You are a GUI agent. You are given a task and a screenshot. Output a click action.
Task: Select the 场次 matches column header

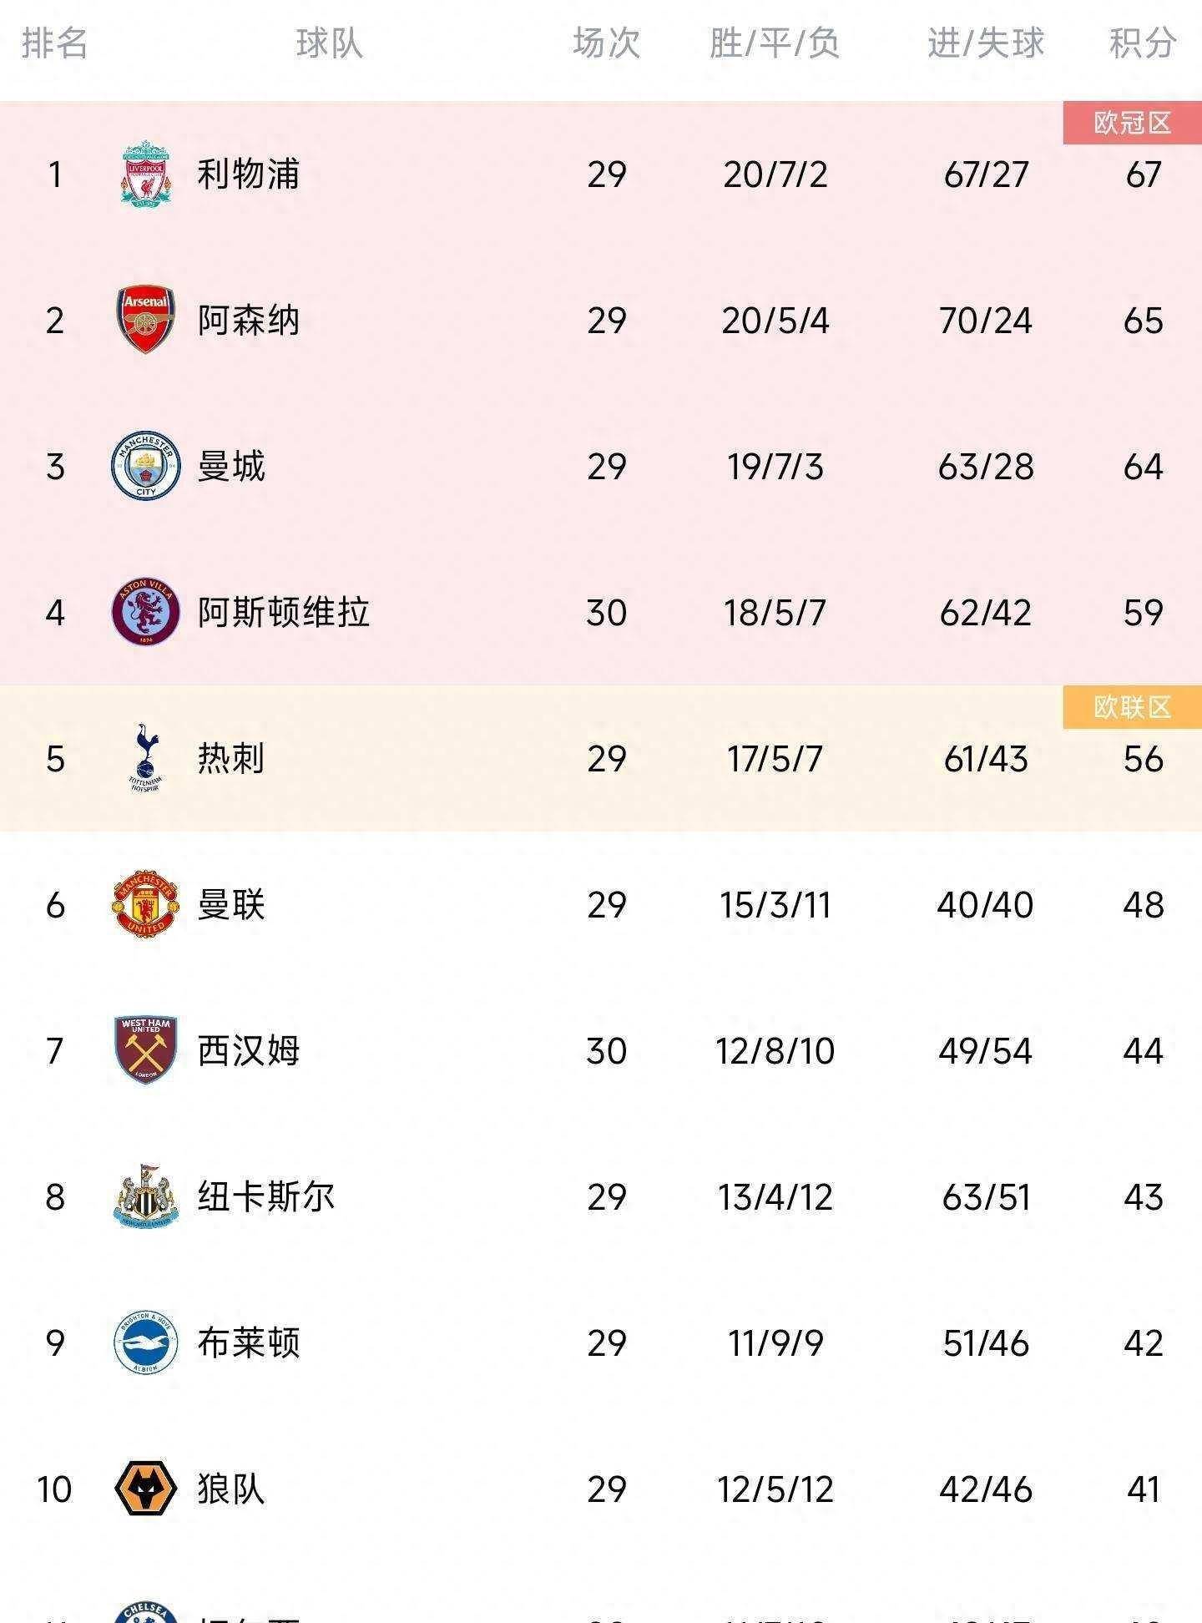point(607,43)
